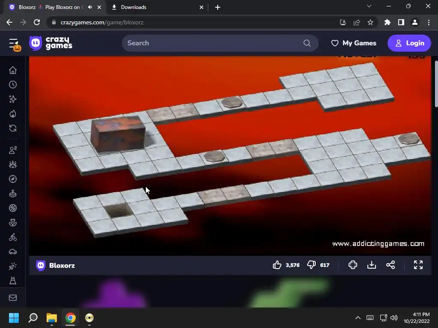Click the puzzle-piece icon in game bar
The image size is (438, 328).
[x=353, y=265]
